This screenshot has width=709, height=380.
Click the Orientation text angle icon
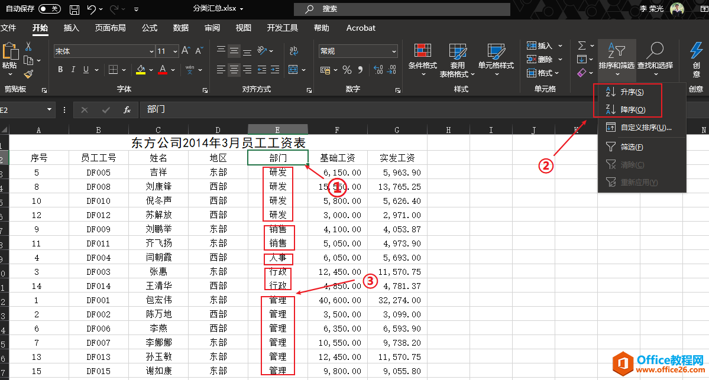click(x=262, y=51)
